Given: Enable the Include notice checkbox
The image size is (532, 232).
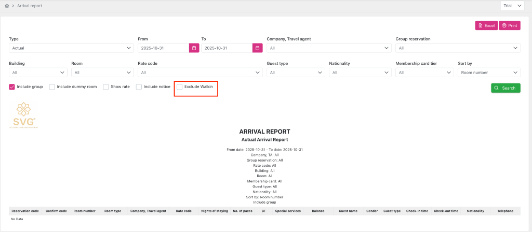Looking at the screenshot, I should [x=139, y=87].
